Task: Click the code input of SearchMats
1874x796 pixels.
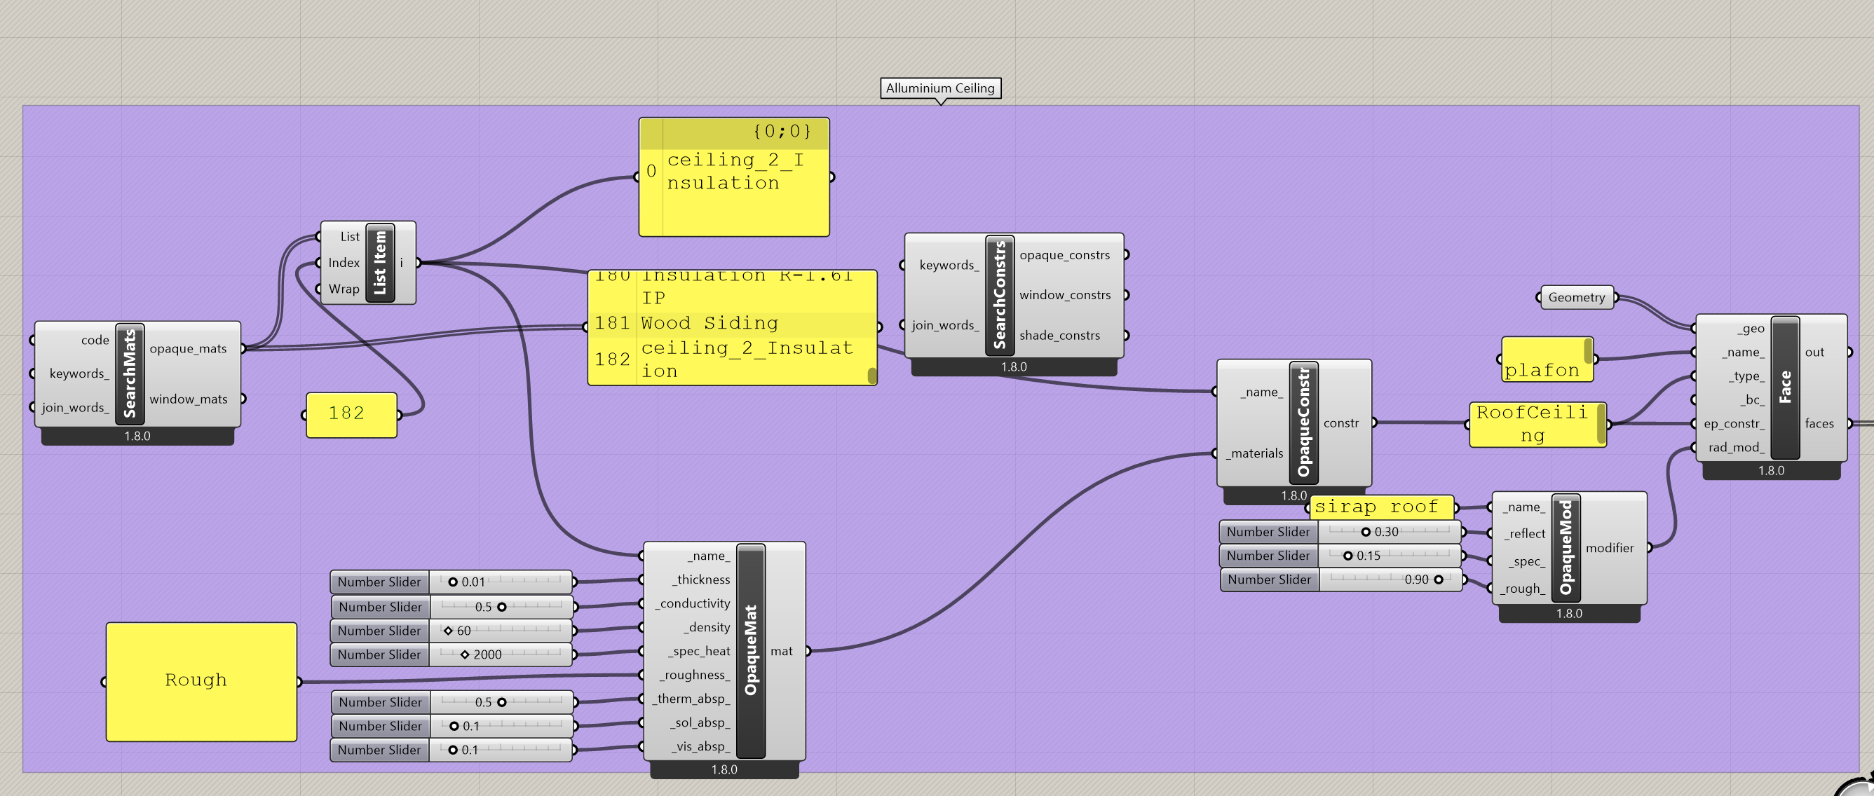Action: (95, 339)
